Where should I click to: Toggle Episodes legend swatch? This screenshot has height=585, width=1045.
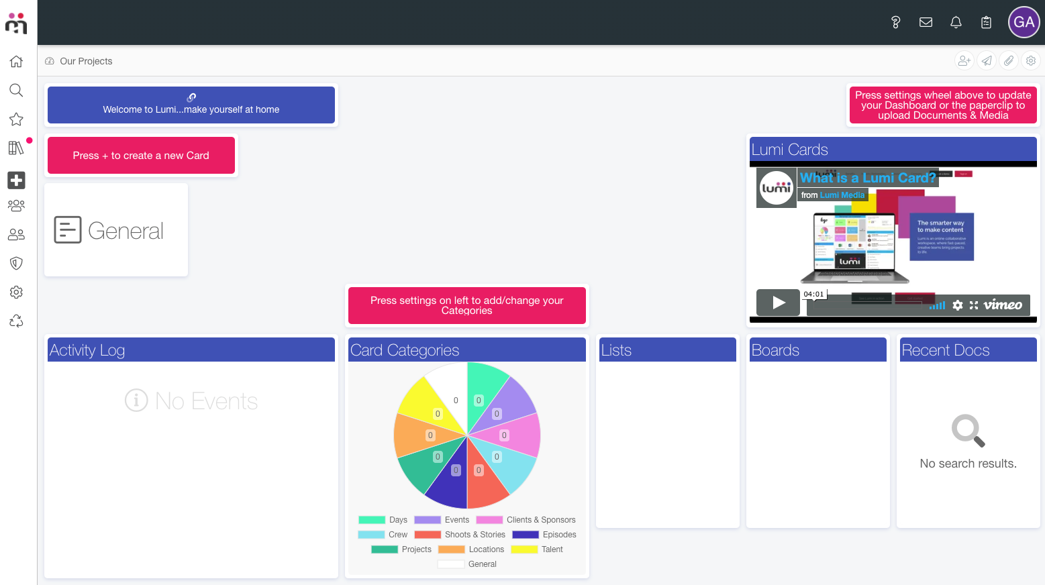click(x=526, y=535)
